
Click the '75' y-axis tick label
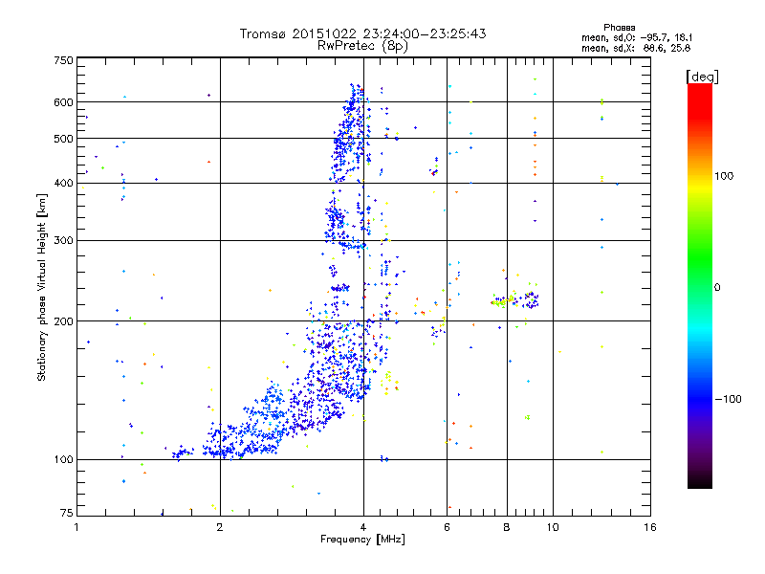[67, 513]
